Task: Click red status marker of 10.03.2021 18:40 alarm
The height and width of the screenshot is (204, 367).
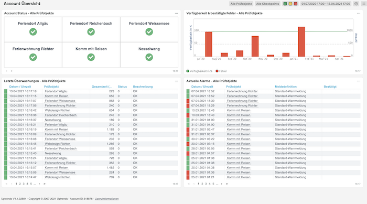Action: click(x=188, y=115)
